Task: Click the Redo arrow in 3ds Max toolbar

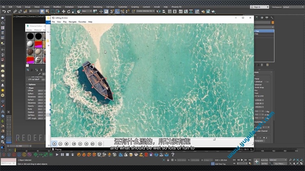Action: point(9,12)
